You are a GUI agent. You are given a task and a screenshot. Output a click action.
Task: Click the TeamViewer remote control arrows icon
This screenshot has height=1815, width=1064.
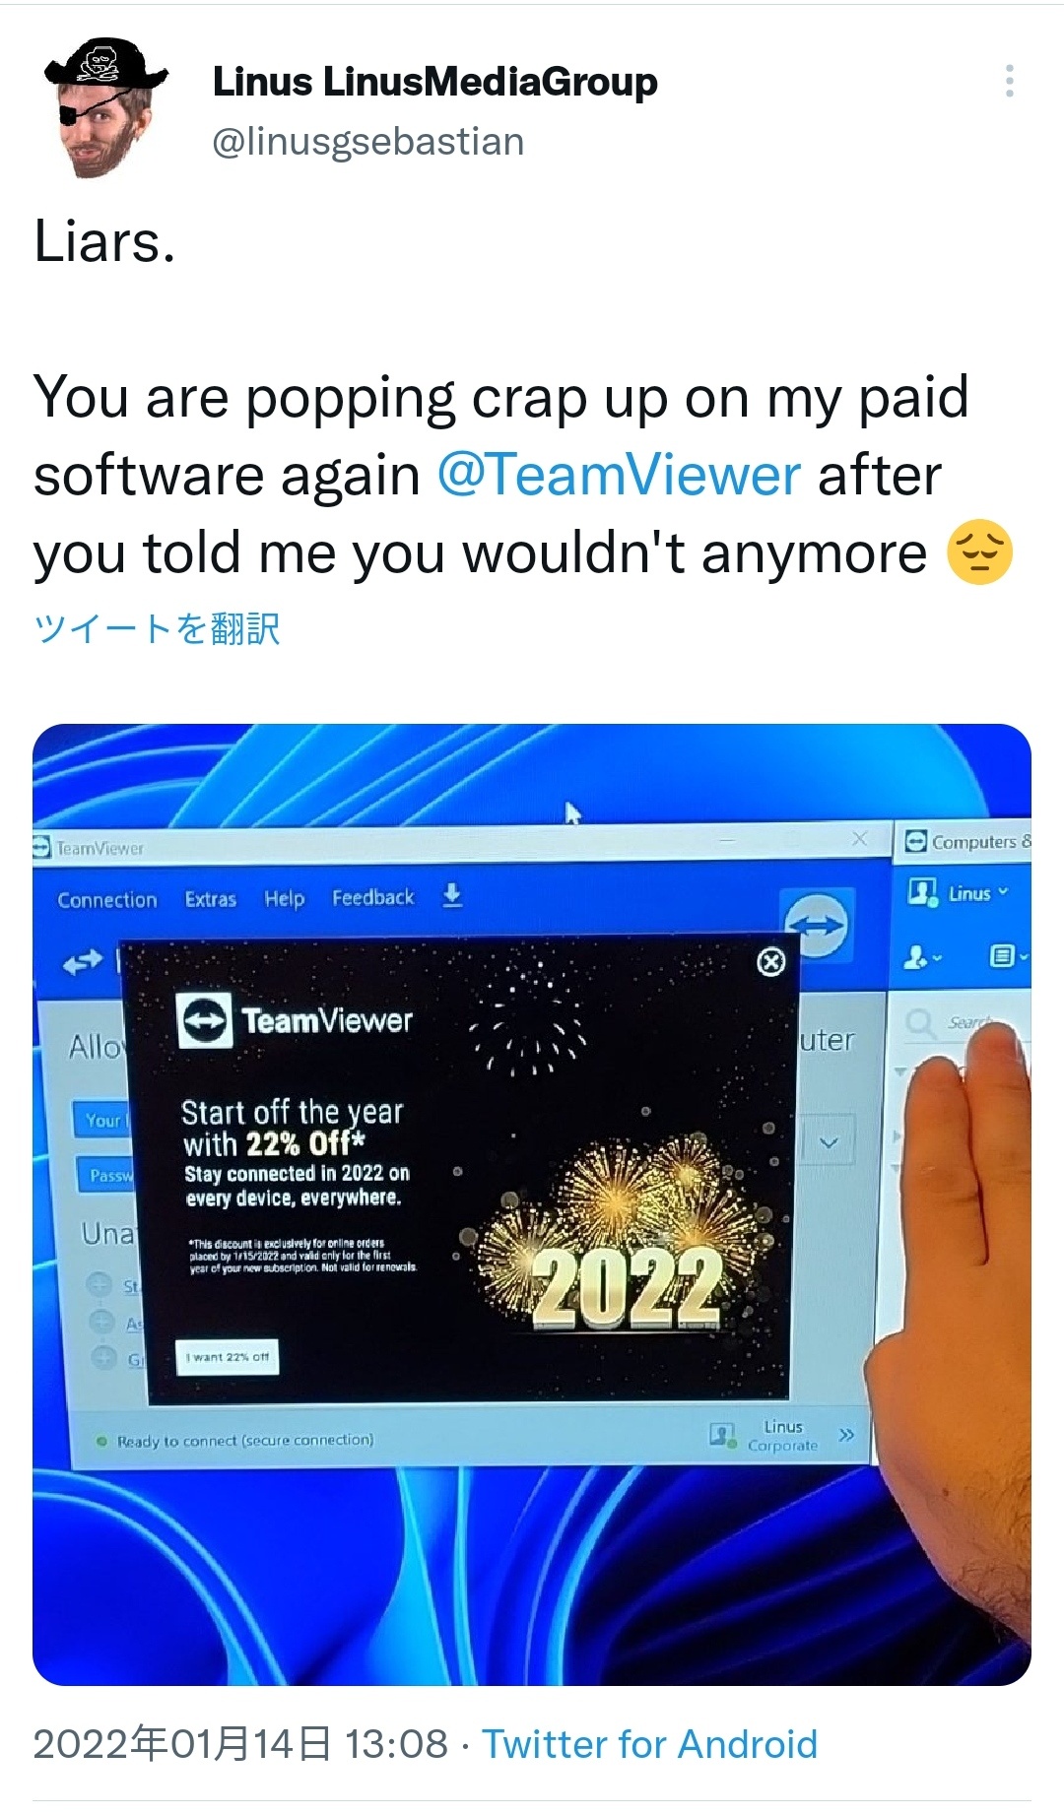pos(83,962)
